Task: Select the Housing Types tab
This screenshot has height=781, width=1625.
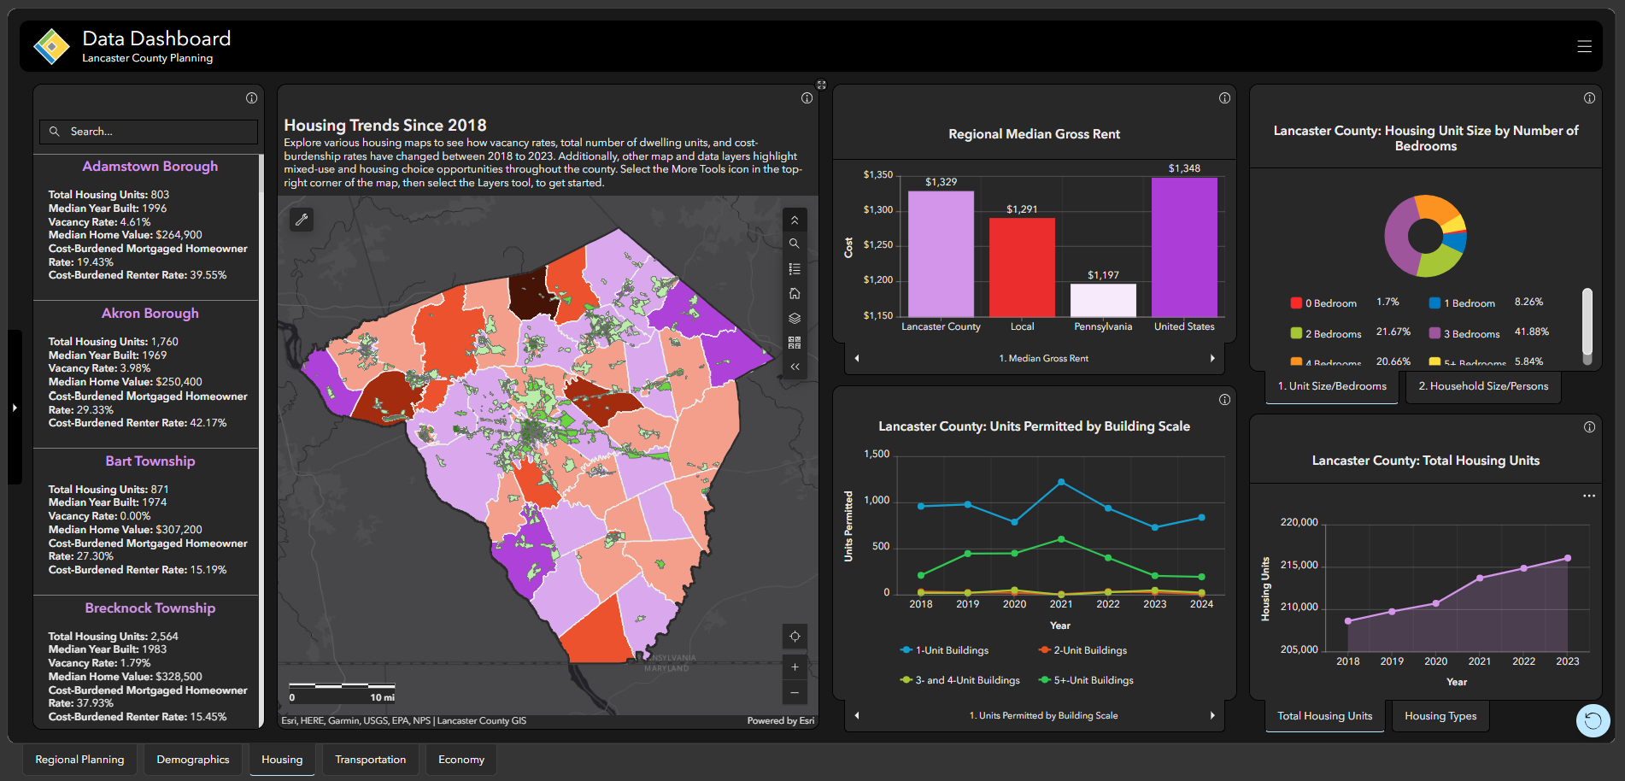Action: [x=1440, y=715]
